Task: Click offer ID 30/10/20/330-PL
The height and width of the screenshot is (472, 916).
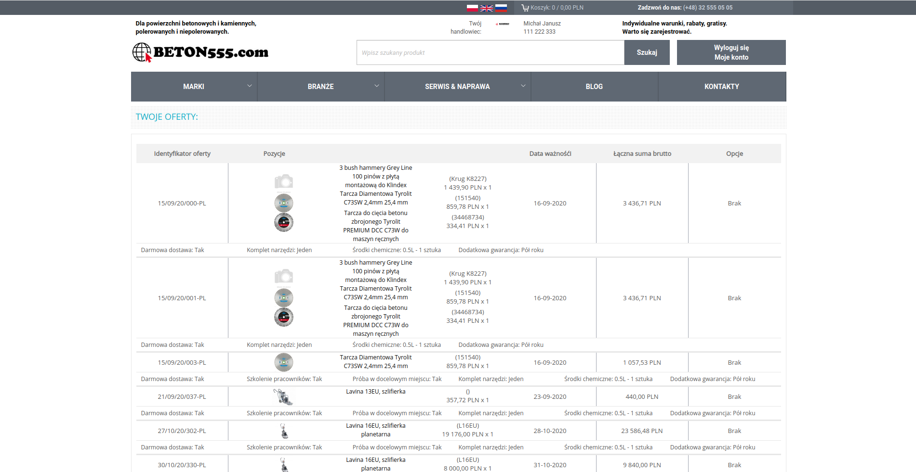Action: pyautogui.click(x=182, y=465)
